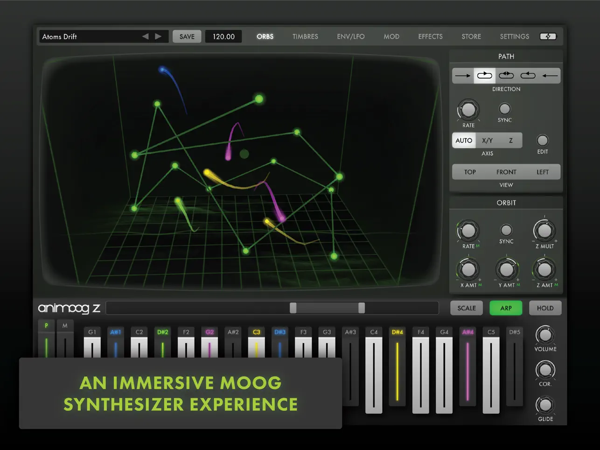
Task: Play the D#3 key
Action: point(280,343)
